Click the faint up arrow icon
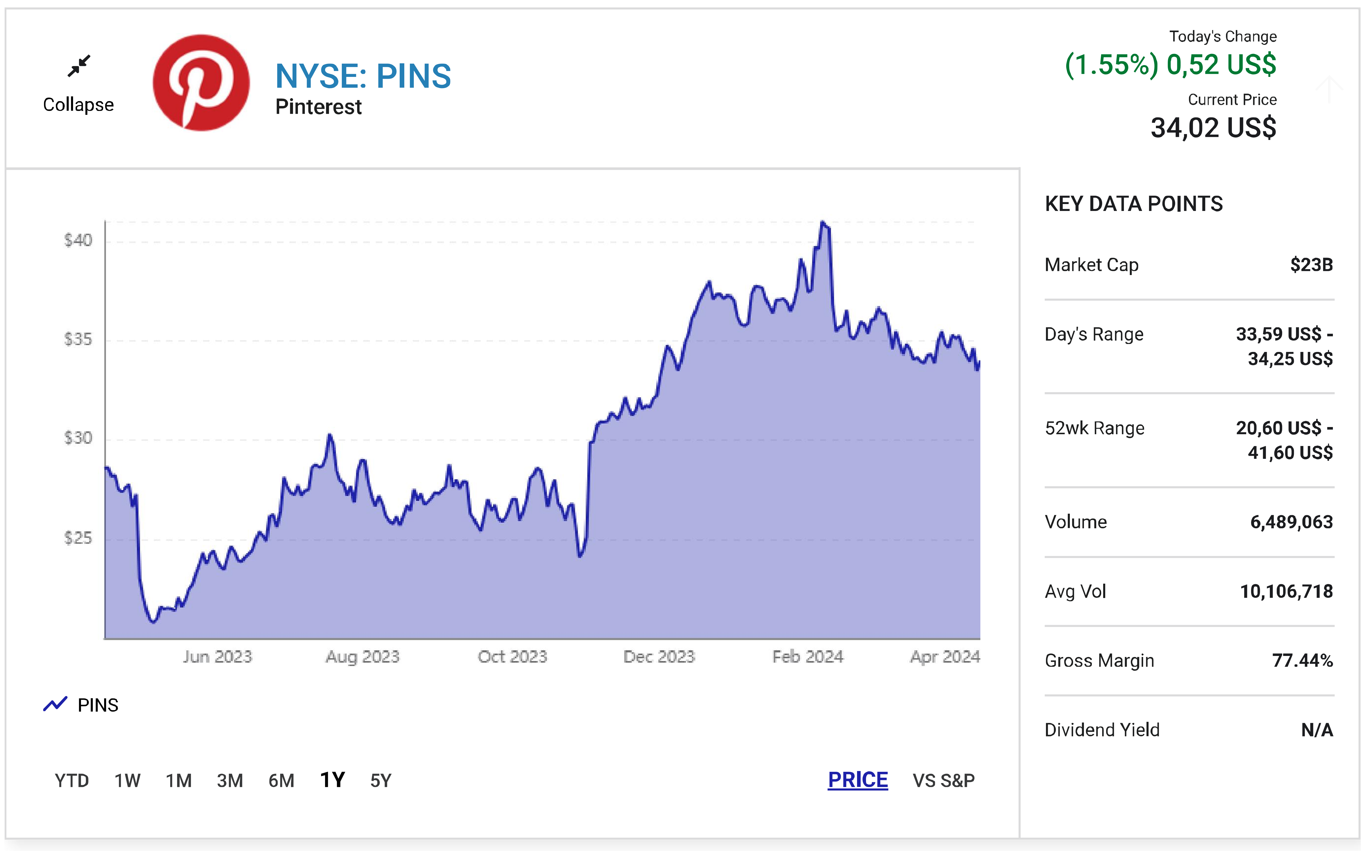Viewport: 1368px width, 851px height. pos(1329,89)
